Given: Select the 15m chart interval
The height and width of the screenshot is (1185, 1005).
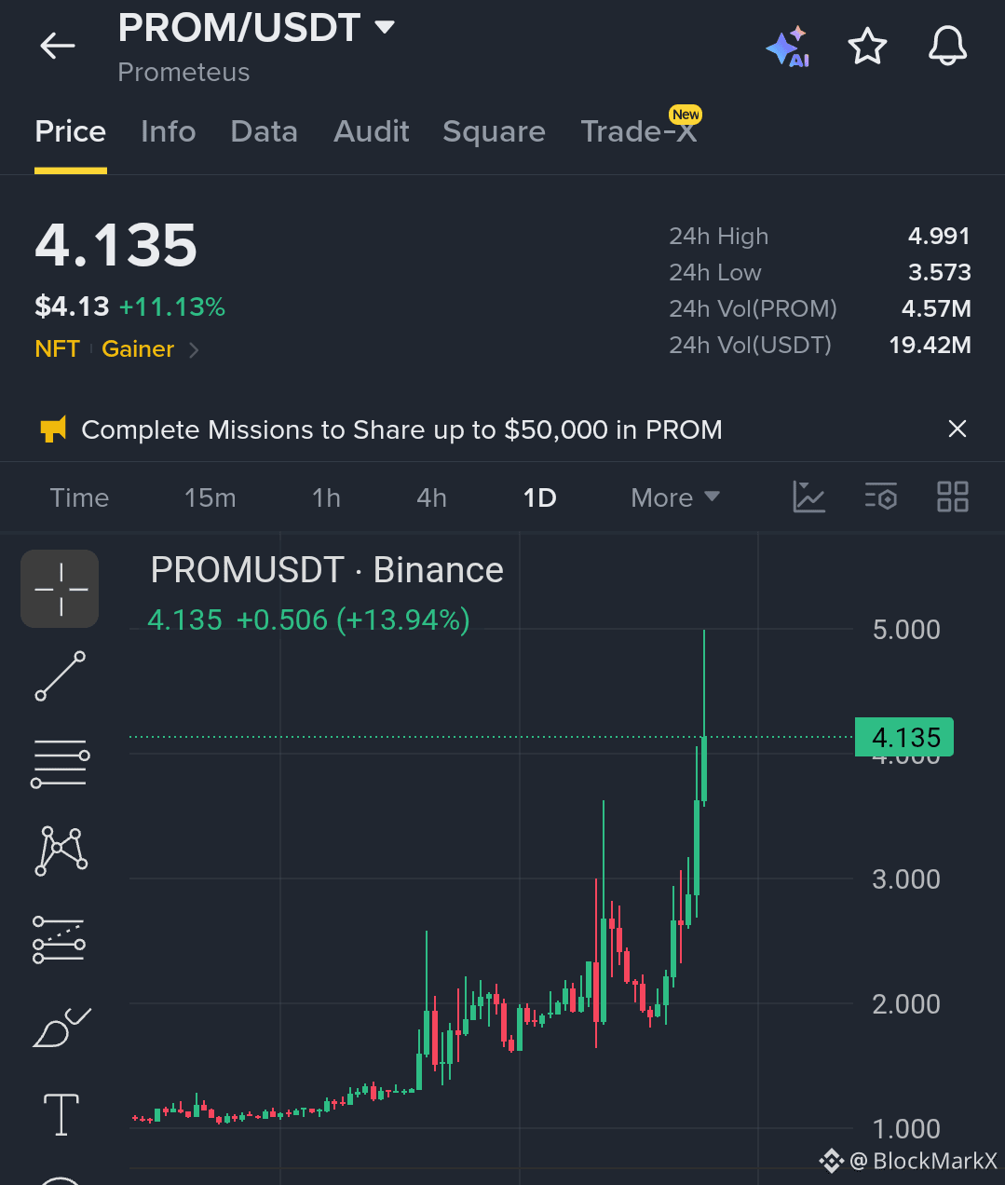Looking at the screenshot, I should 210,497.
